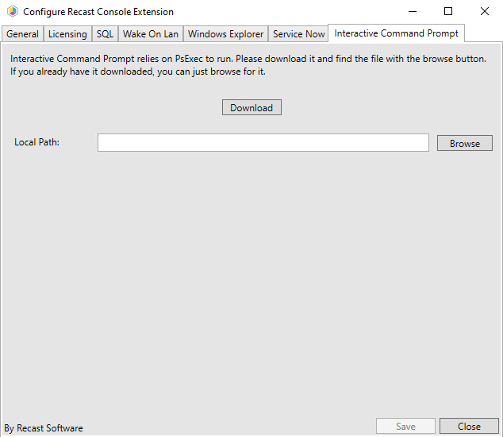Select the Interactive Command Prompt tab
503x437 pixels.
pyautogui.click(x=396, y=33)
